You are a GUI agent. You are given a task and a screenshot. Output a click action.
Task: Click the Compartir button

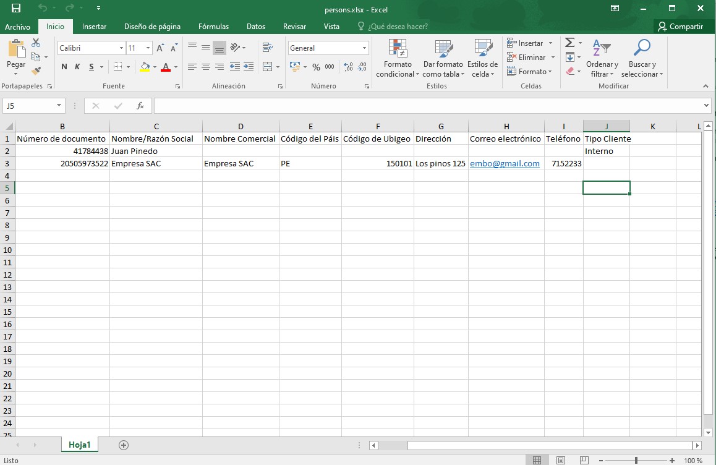[x=680, y=27]
